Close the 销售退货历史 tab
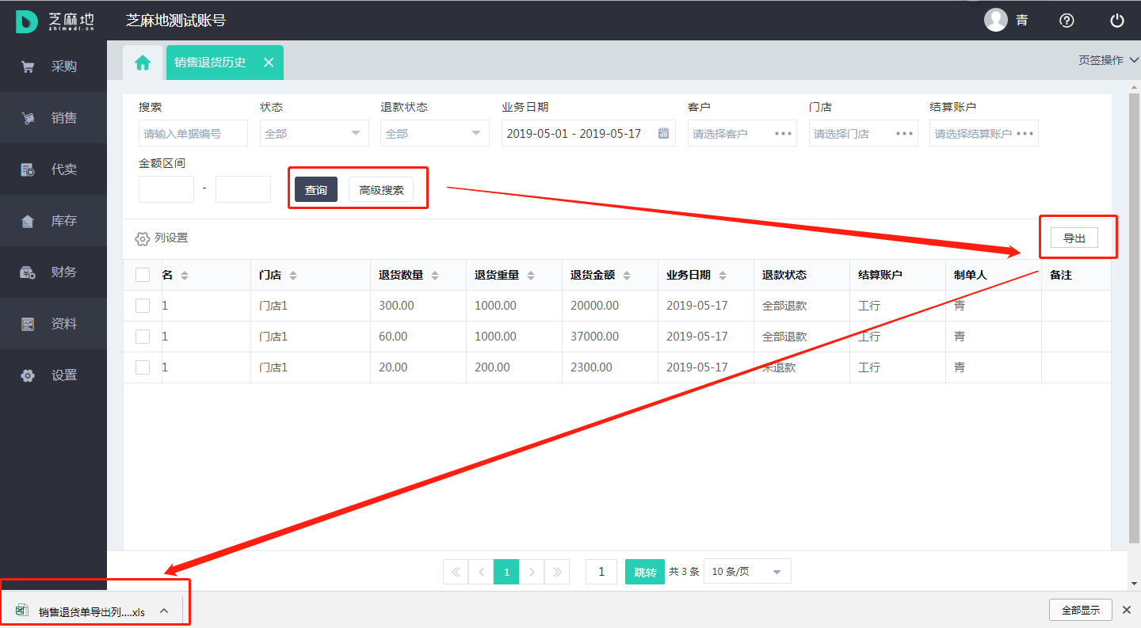 (x=269, y=63)
